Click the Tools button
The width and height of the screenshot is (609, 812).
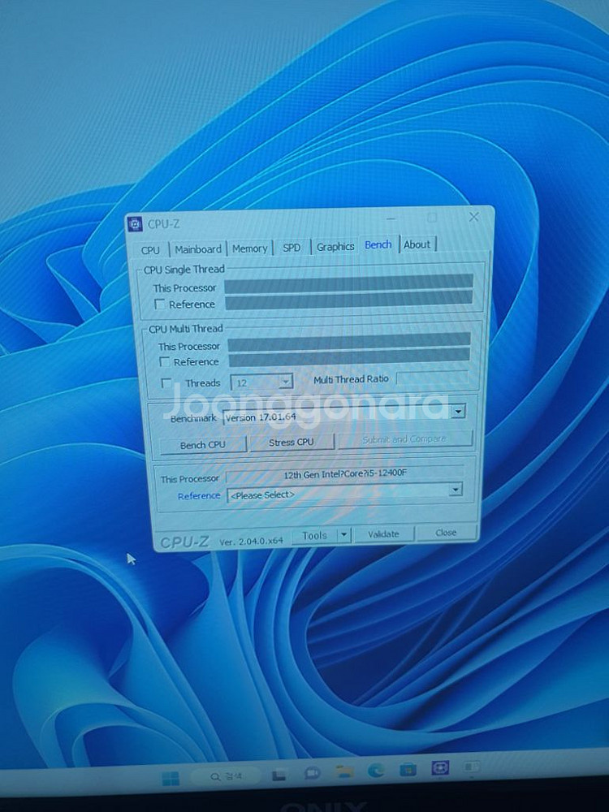pyautogui.click(x=315, y=536)
